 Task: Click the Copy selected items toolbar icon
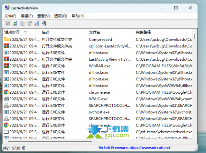pyautogui.click(x=22, y=23)
